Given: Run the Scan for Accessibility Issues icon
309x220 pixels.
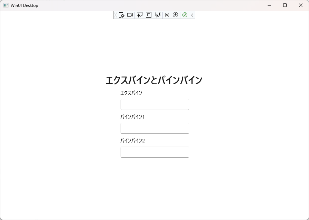Looking at the screenshot, I should [175, 15].
